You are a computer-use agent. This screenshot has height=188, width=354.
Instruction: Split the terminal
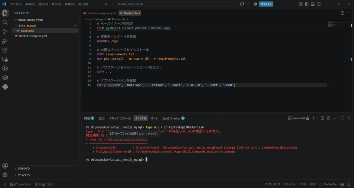[323, 118]
